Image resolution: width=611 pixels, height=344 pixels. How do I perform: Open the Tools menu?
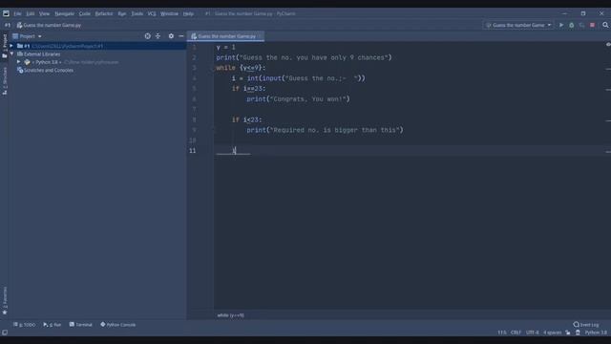point(137,13)
